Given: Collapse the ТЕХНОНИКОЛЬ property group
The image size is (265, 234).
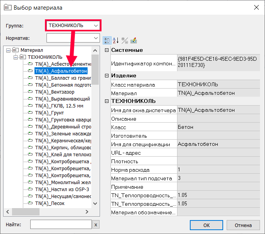Looking at the screenshot, I should 107,101.
